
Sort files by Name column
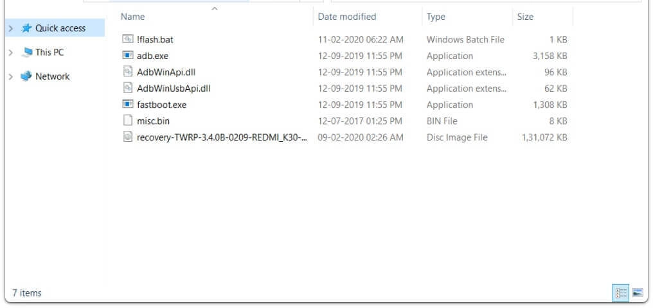[x=133, y=17]
